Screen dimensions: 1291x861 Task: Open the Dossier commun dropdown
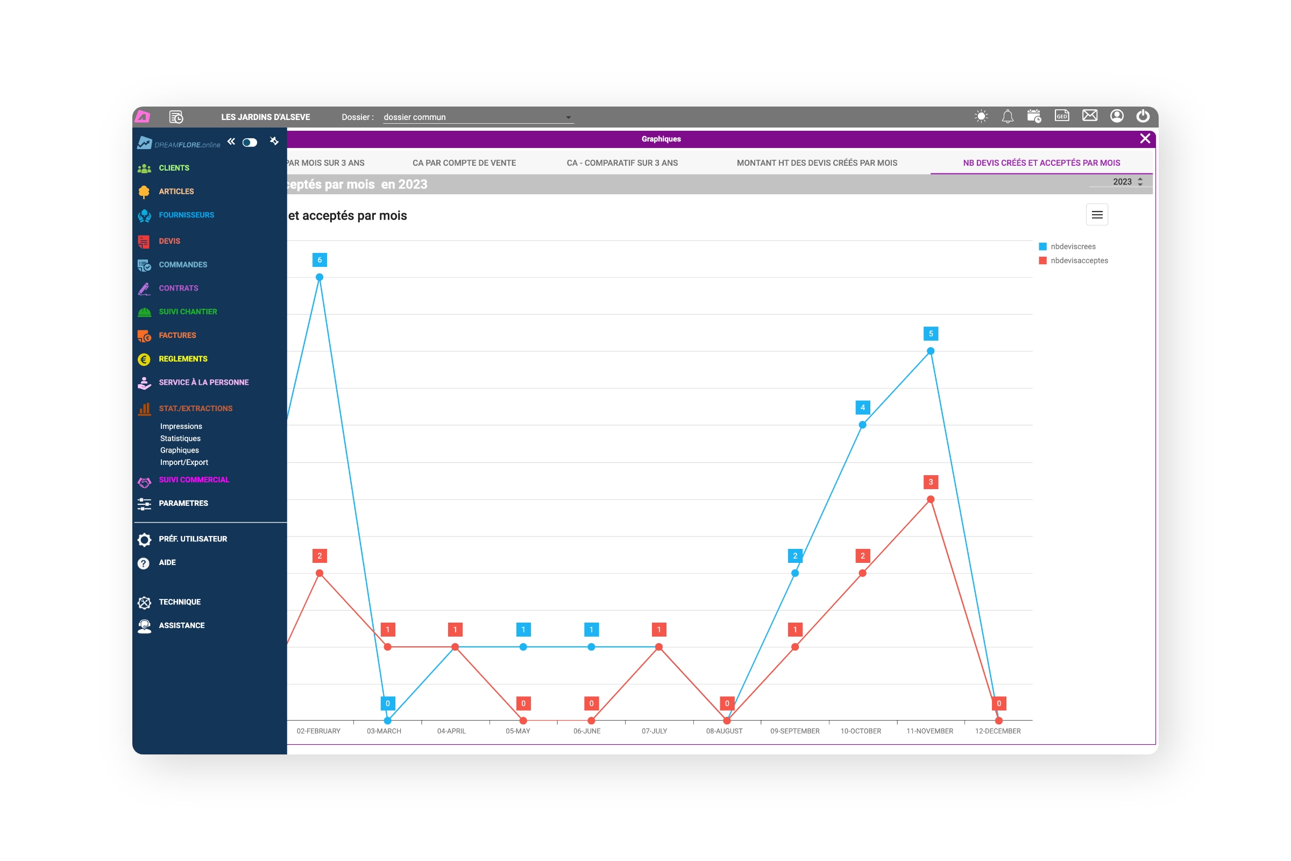[478, 117]
